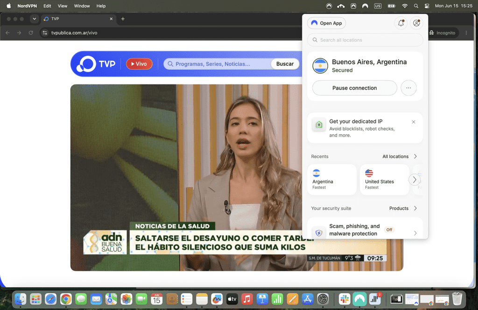478x310 pixels.
Task: Click the Off status of malware protection
Action: click(x=389, y=230)
